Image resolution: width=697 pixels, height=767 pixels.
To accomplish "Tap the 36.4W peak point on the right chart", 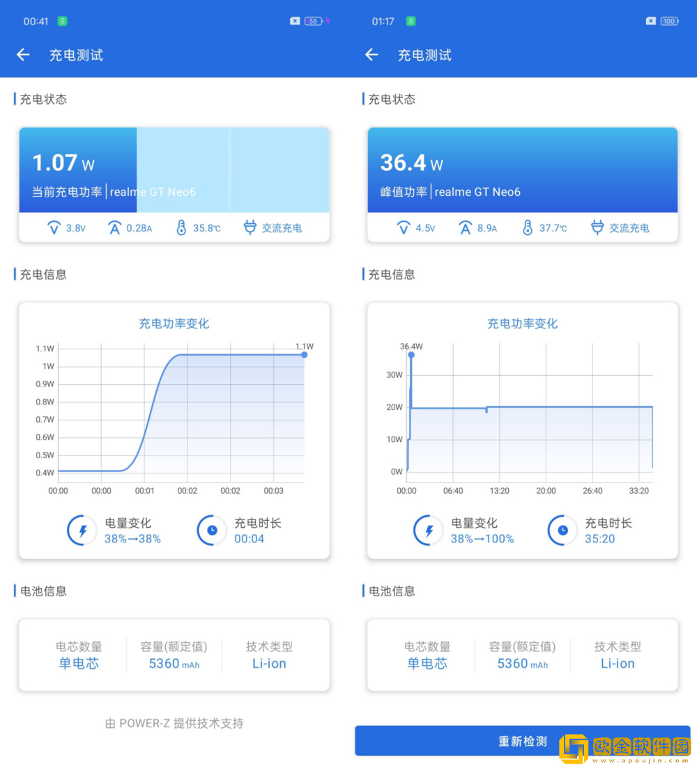I will click(x=411, y=356).
